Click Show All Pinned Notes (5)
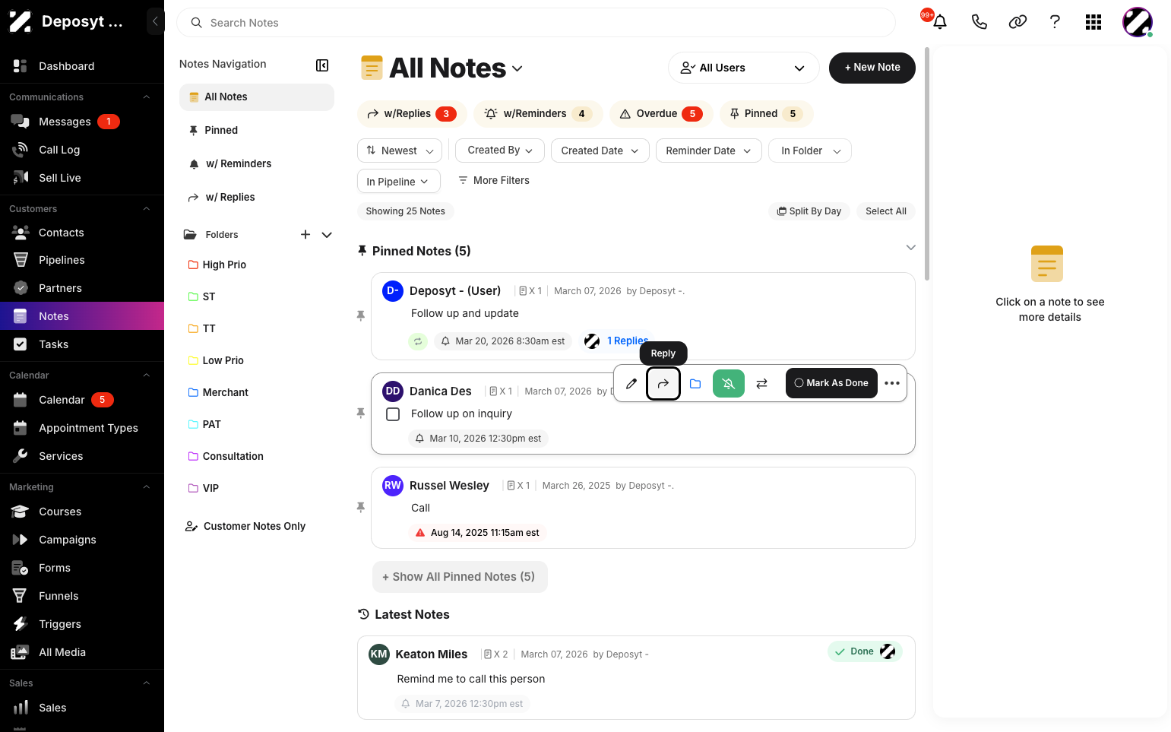This screenshot has height=732, width=1171. (x=460, y=577)
